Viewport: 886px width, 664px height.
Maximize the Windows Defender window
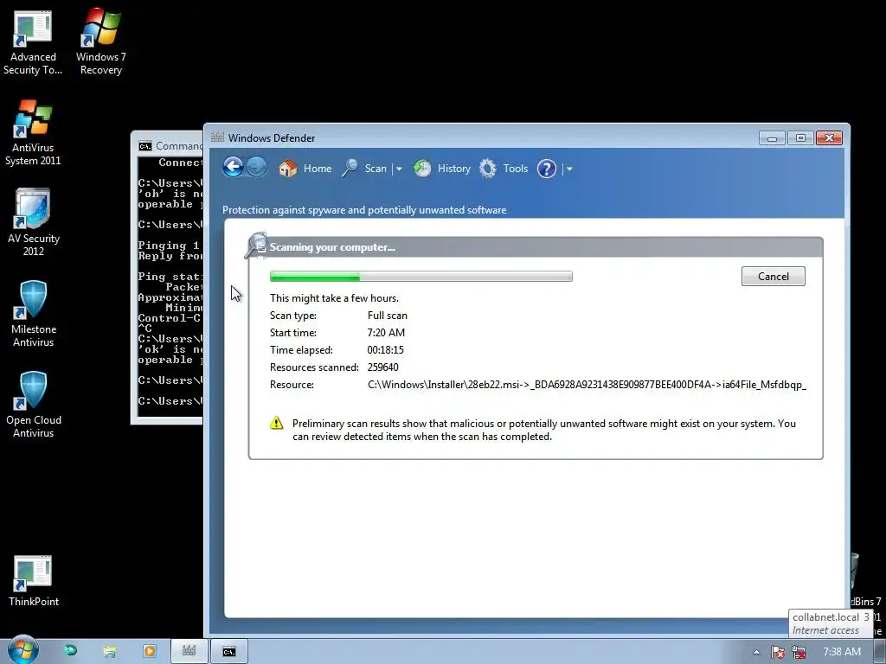point(800,137)
